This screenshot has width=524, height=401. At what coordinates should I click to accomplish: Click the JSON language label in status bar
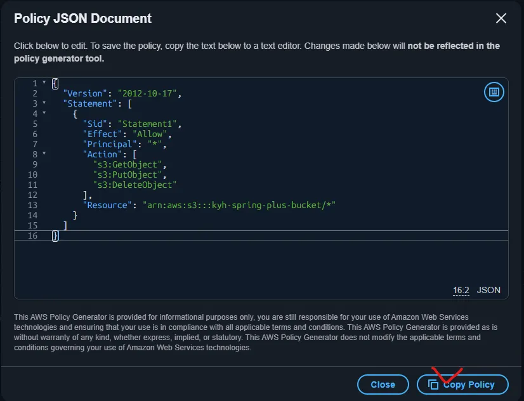pos(488,290)
